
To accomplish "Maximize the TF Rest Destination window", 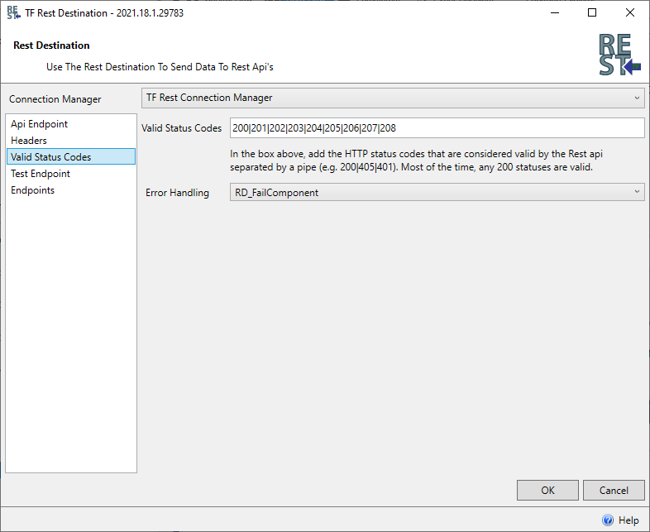I will click(592, 13).
